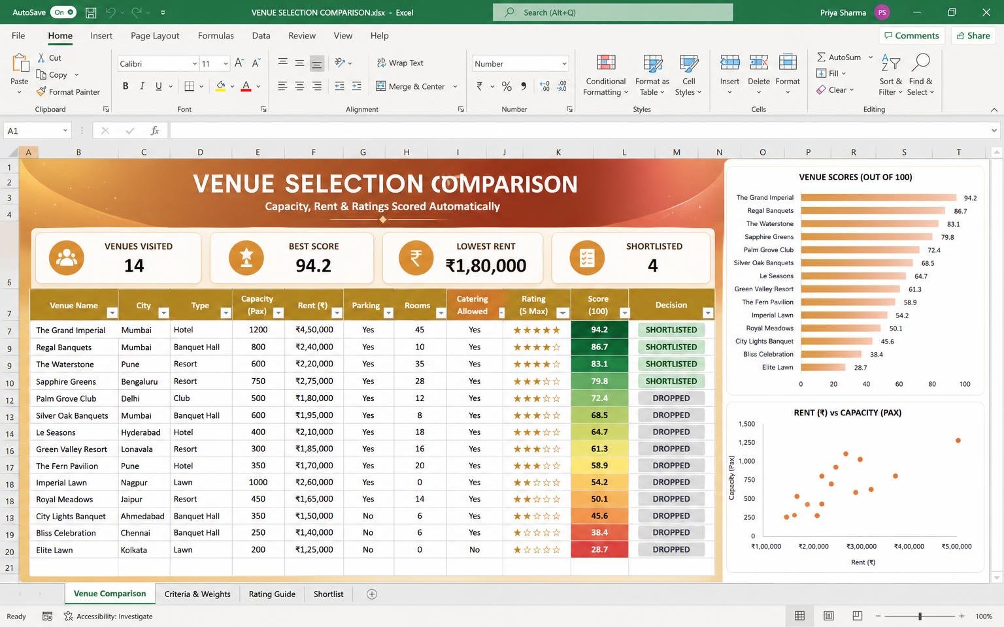
Task: Toggle the AutoSave switch
Action: click(64, 12)
